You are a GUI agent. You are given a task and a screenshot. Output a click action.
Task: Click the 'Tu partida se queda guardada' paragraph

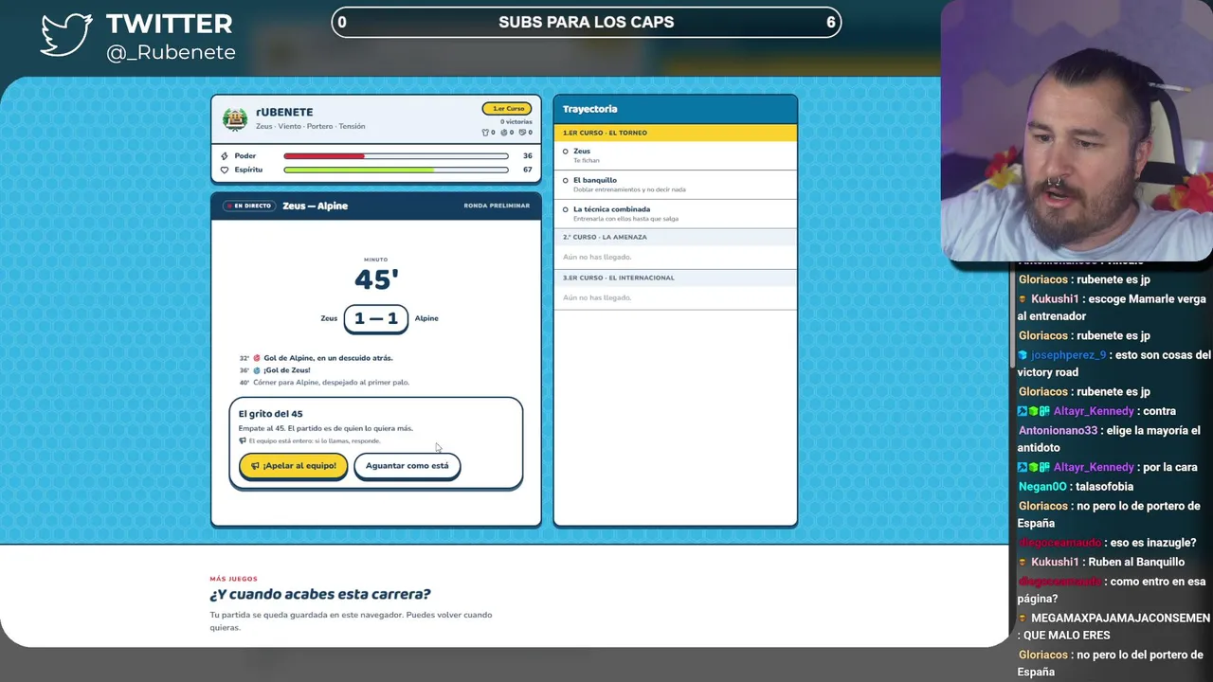click(x=351, y=621)
